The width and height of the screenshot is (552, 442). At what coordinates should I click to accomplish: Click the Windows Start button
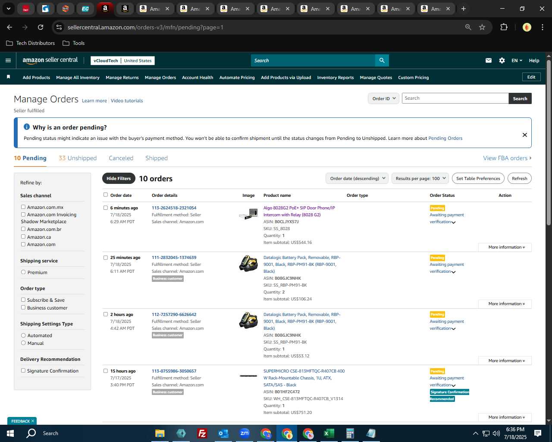pos(10,433)
